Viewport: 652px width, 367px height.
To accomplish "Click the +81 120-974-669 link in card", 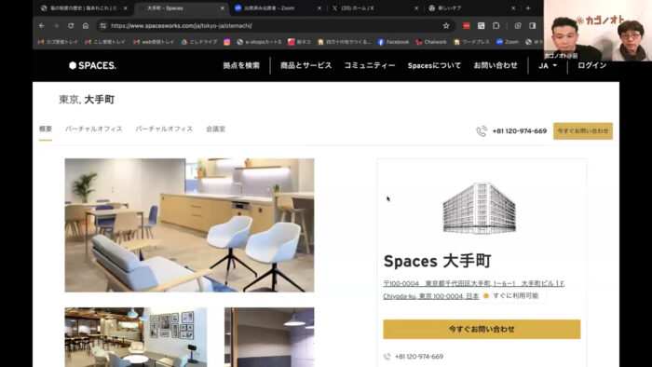I will [419, 357].
